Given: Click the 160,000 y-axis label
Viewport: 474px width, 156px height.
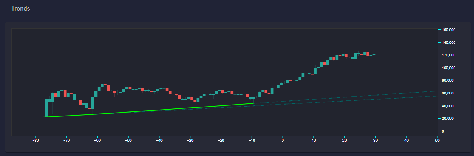Looking at the screenshot, I should pos(448,29).
